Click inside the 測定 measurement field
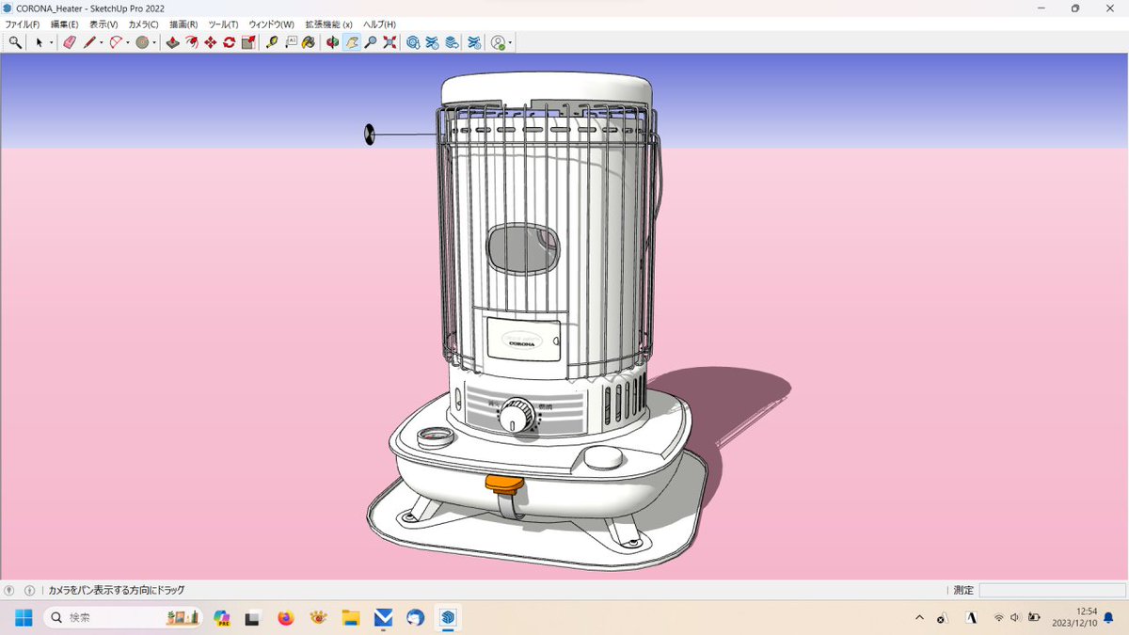Viewport: 1129px width, 635px height. coord(1052,591)
